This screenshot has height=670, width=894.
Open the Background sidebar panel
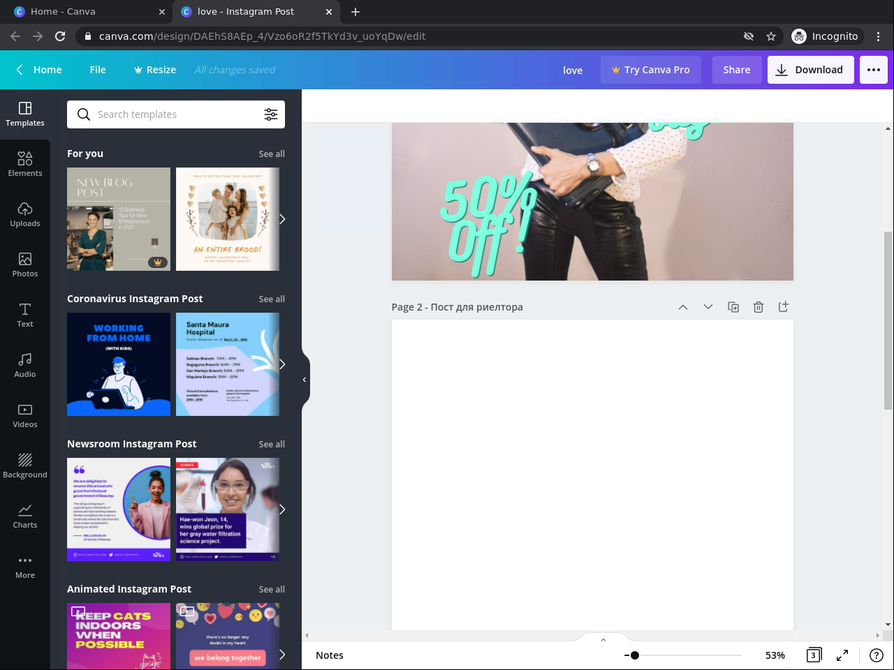(x=25, y=466)
